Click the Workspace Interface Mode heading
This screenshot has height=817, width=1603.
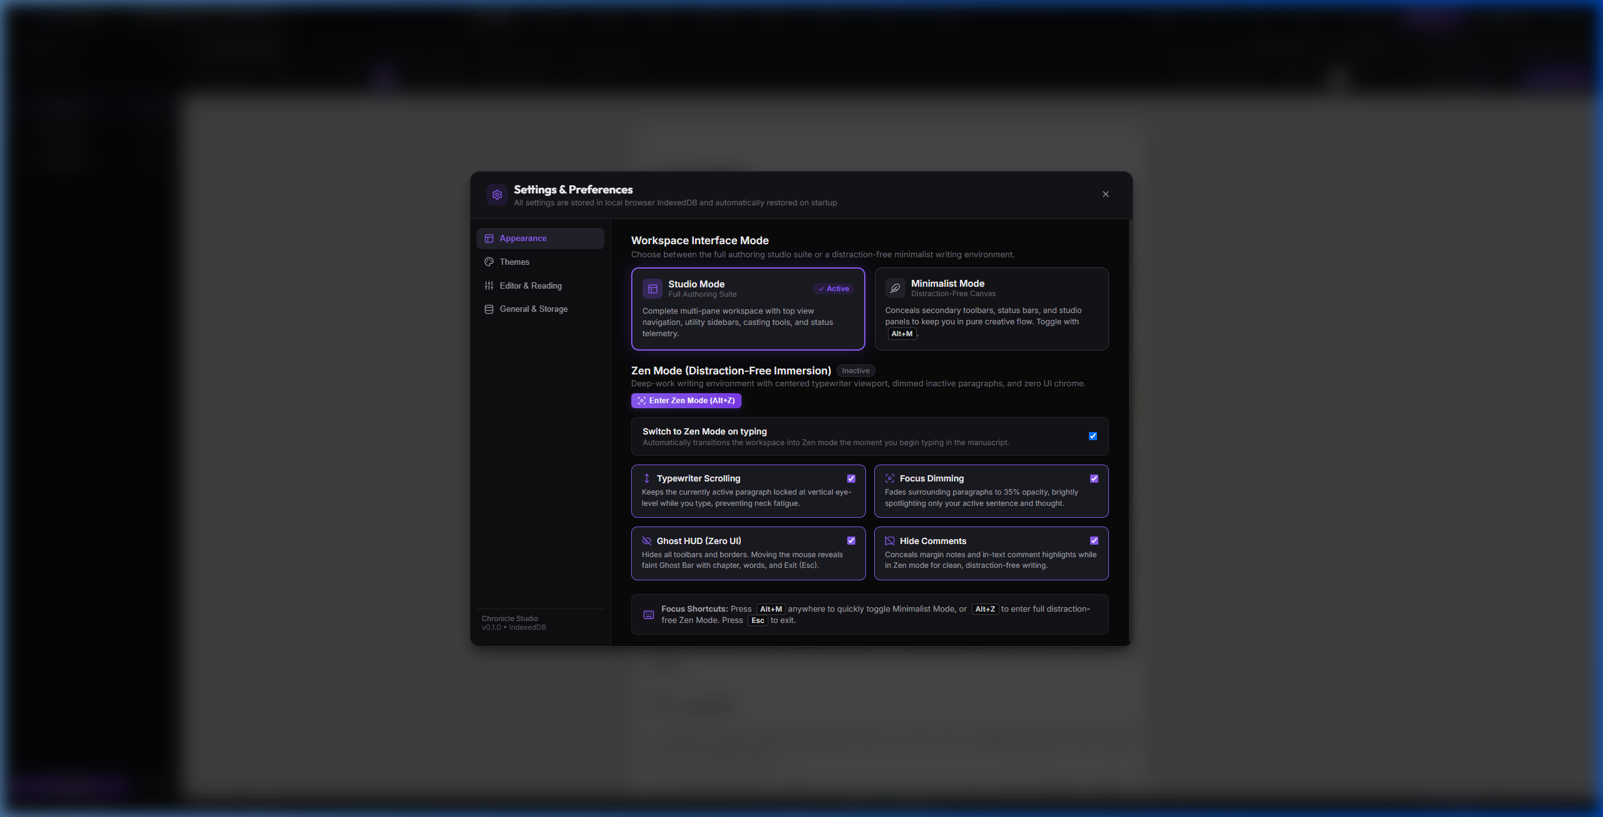(x=700, y=240)
